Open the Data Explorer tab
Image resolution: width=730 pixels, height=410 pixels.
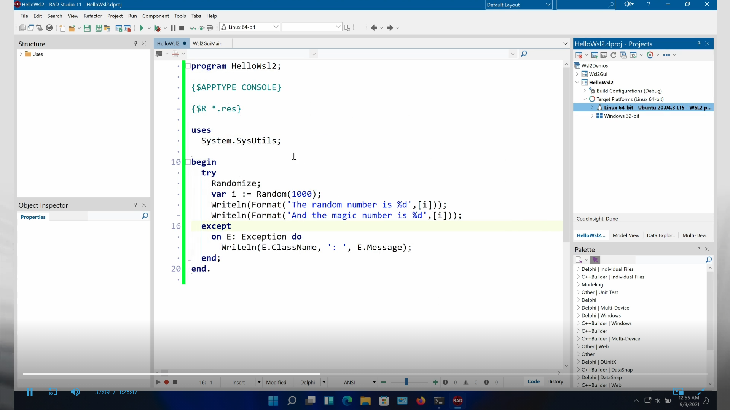pyautogui.click(x=661, y=235)
